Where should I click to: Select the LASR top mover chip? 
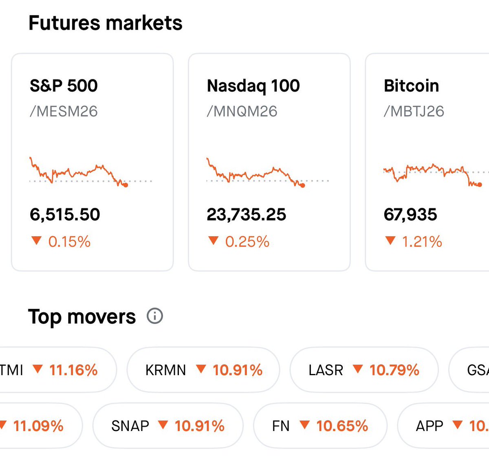click(x=364, y=370)
